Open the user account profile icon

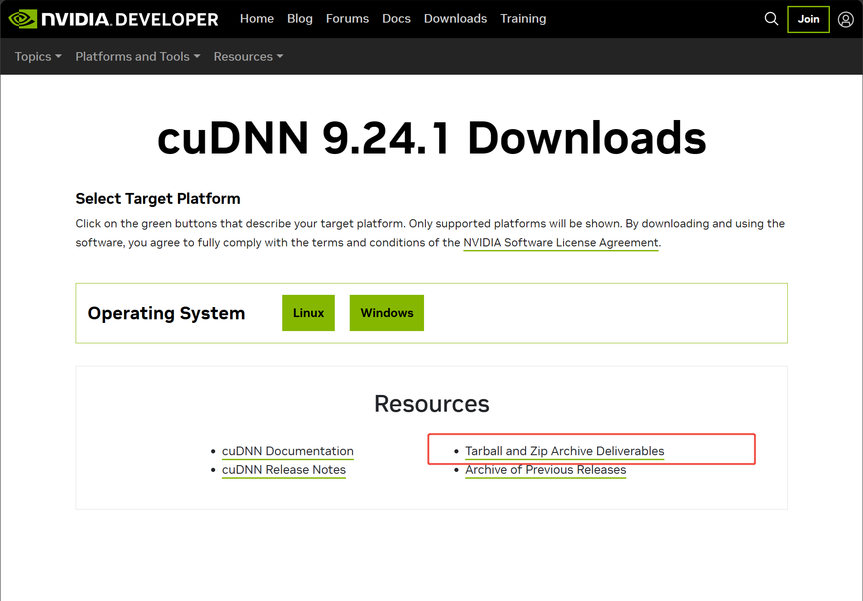tap(845, 19)
